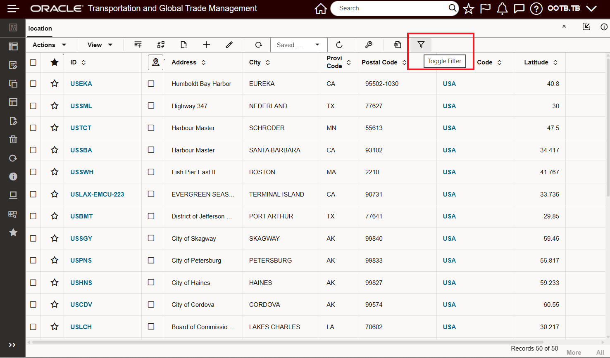
Task: Check the select-all checkbox in header row
Action: 33,62
